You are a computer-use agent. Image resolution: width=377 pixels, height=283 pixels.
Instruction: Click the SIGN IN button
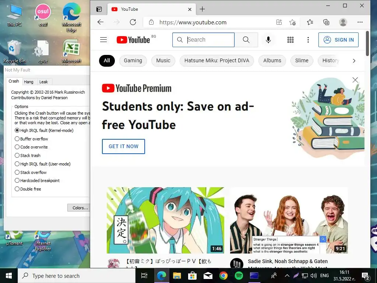pos(338,40)
